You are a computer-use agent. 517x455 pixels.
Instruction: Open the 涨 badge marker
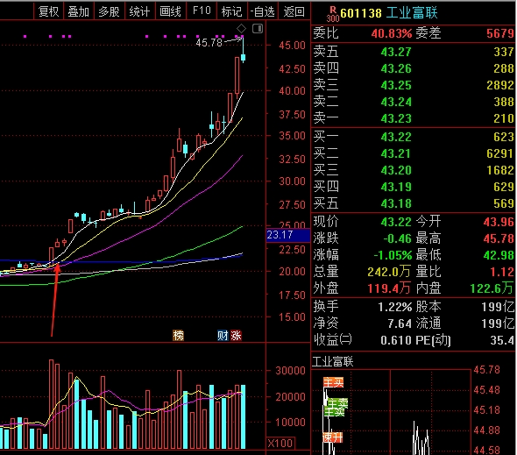pyautogui.click(x=236, y=335)
